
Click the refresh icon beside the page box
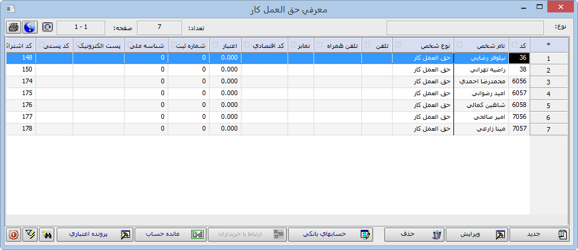(x=47, y=27)
